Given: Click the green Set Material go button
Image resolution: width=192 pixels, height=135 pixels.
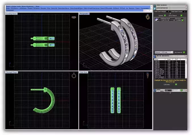Looking at the screenshot, I should coord(184,52).
